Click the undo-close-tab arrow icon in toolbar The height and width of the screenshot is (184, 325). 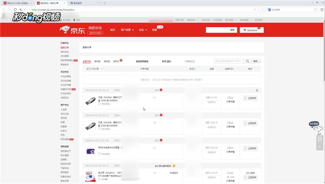pyautogui.click(x=21, y=9)
